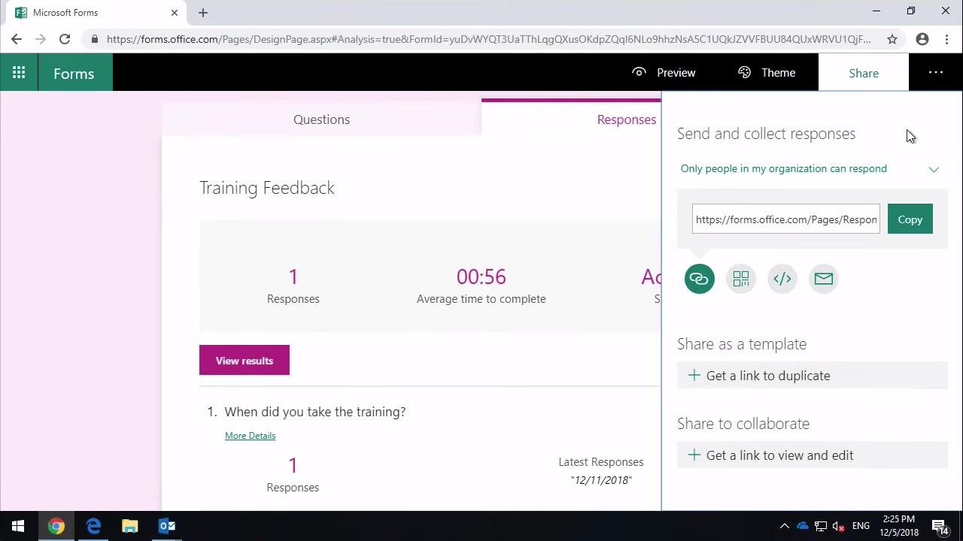Click the 00:56 average time value
963x541 pixels.
point(481,277)
